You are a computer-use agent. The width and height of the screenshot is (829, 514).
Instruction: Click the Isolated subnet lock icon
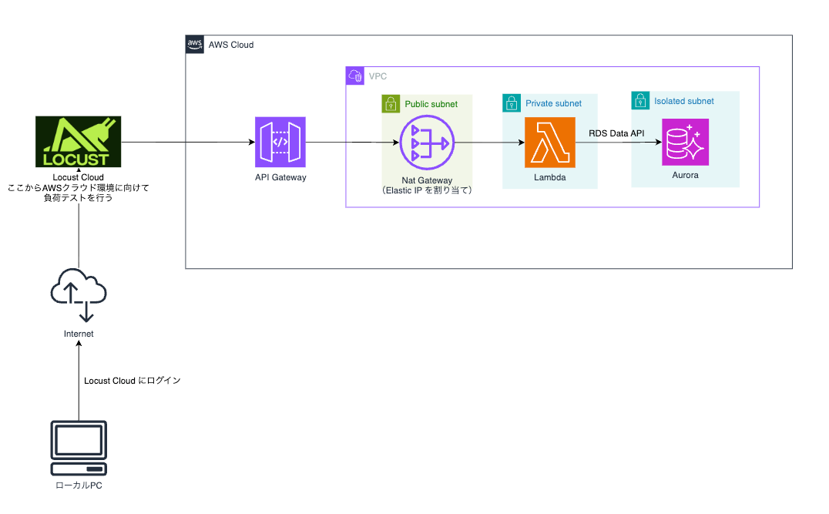[640, 100]
